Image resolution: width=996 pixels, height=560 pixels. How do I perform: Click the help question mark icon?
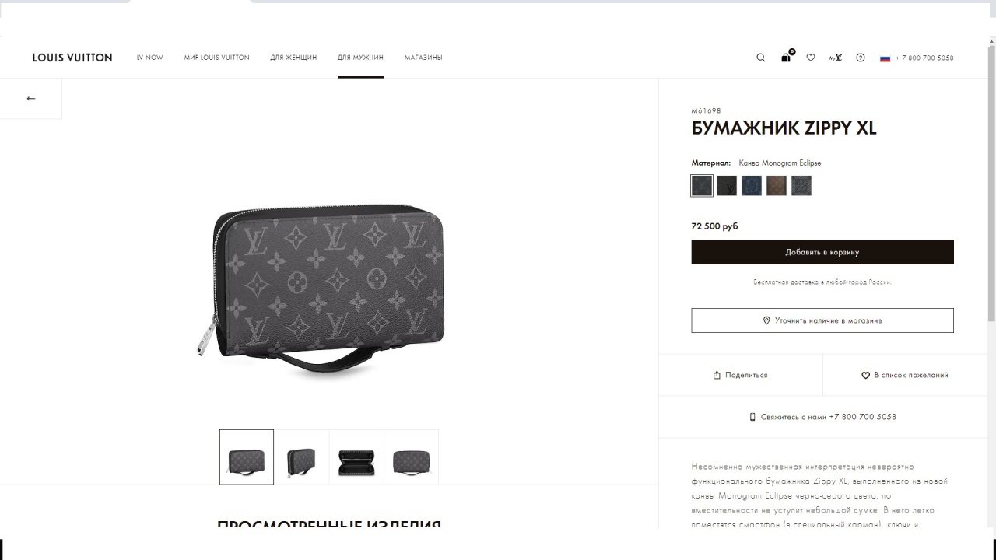[861, 58]
